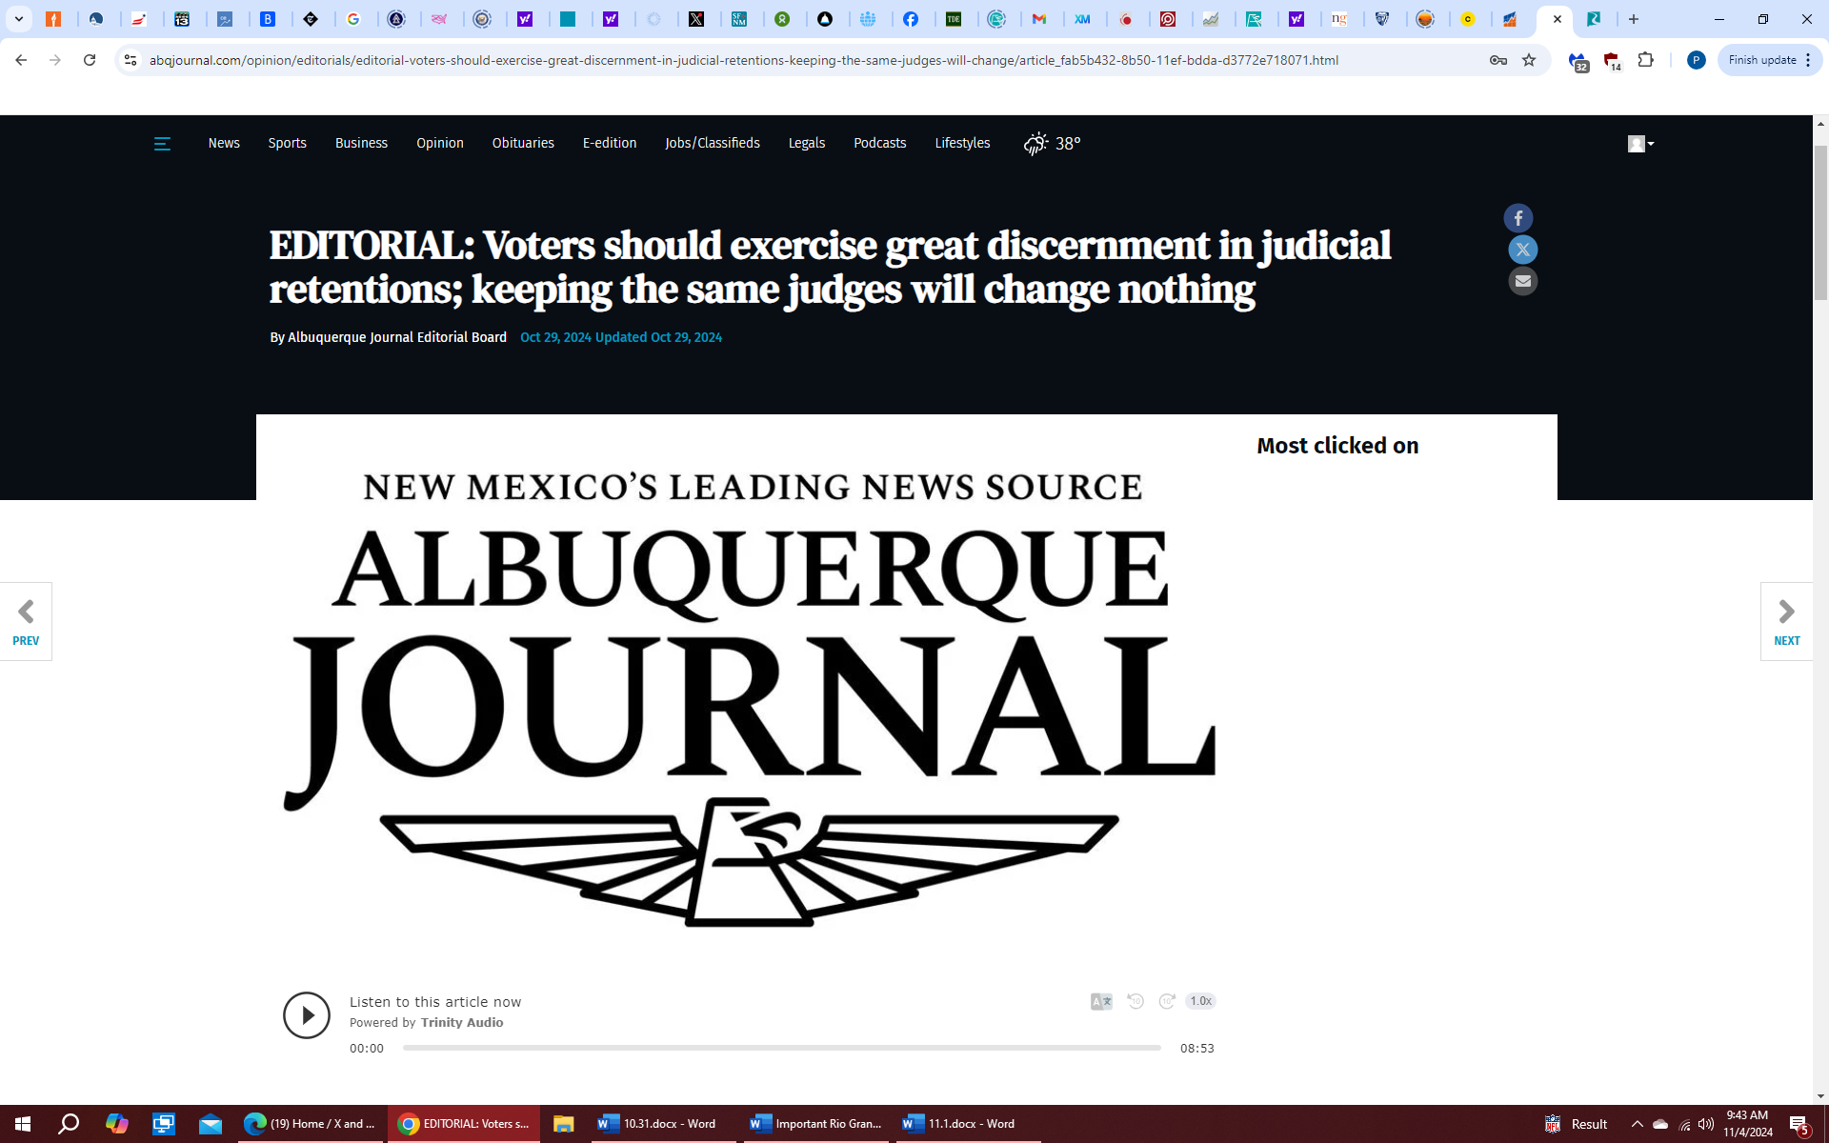Play the article audio
Image resolution: width=1829 pixels, height=1143 pixels.
tap(307, 1015)
